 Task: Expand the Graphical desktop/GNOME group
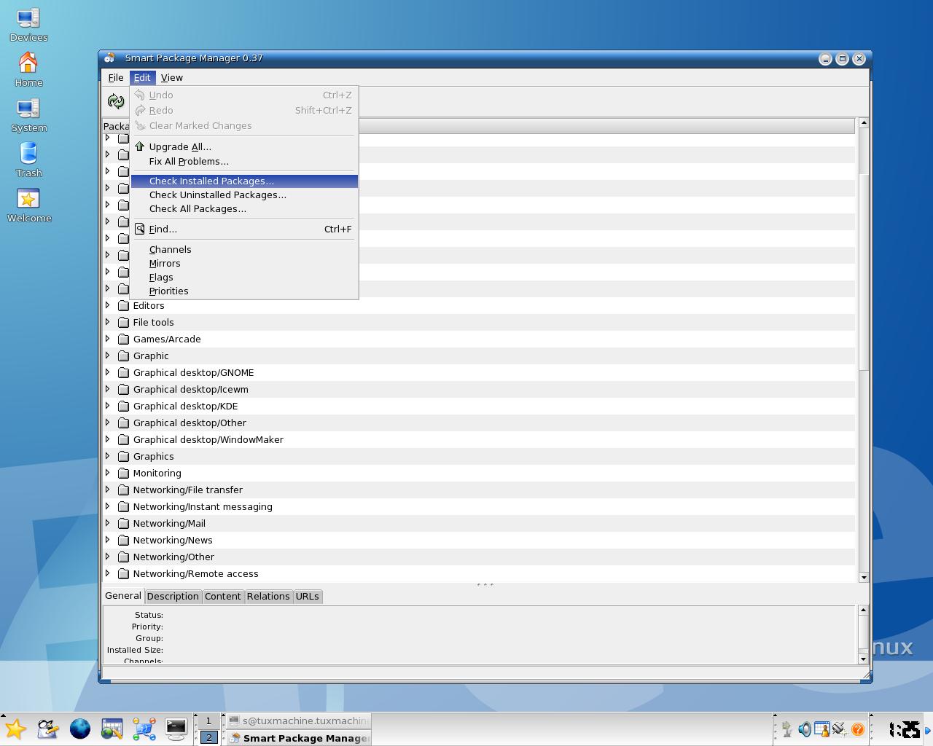[108, 372]
